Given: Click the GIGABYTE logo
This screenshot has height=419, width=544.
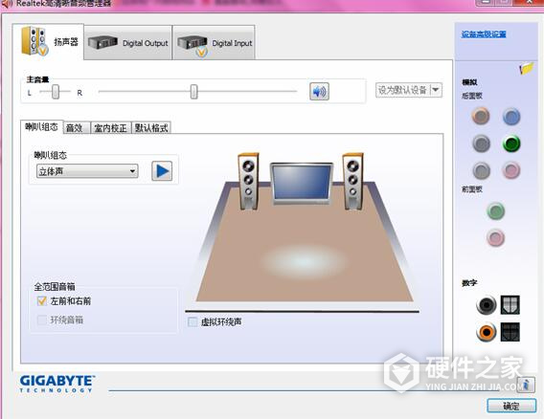Looking at the screenshot, I should pyautogui.click(x=57, y=384).
